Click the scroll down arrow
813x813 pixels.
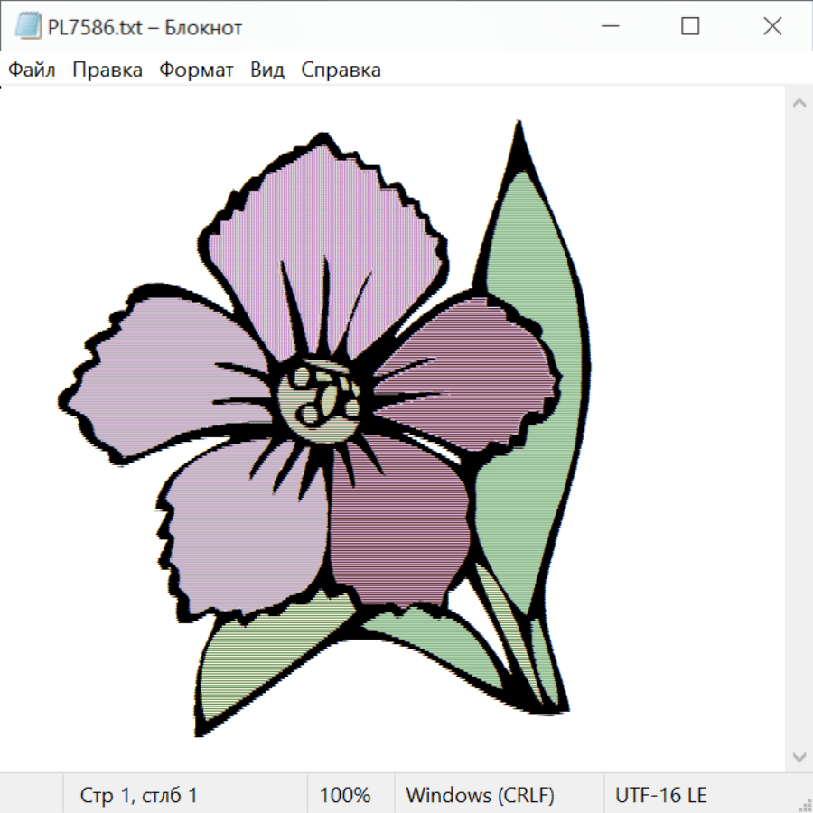(799, 756)
